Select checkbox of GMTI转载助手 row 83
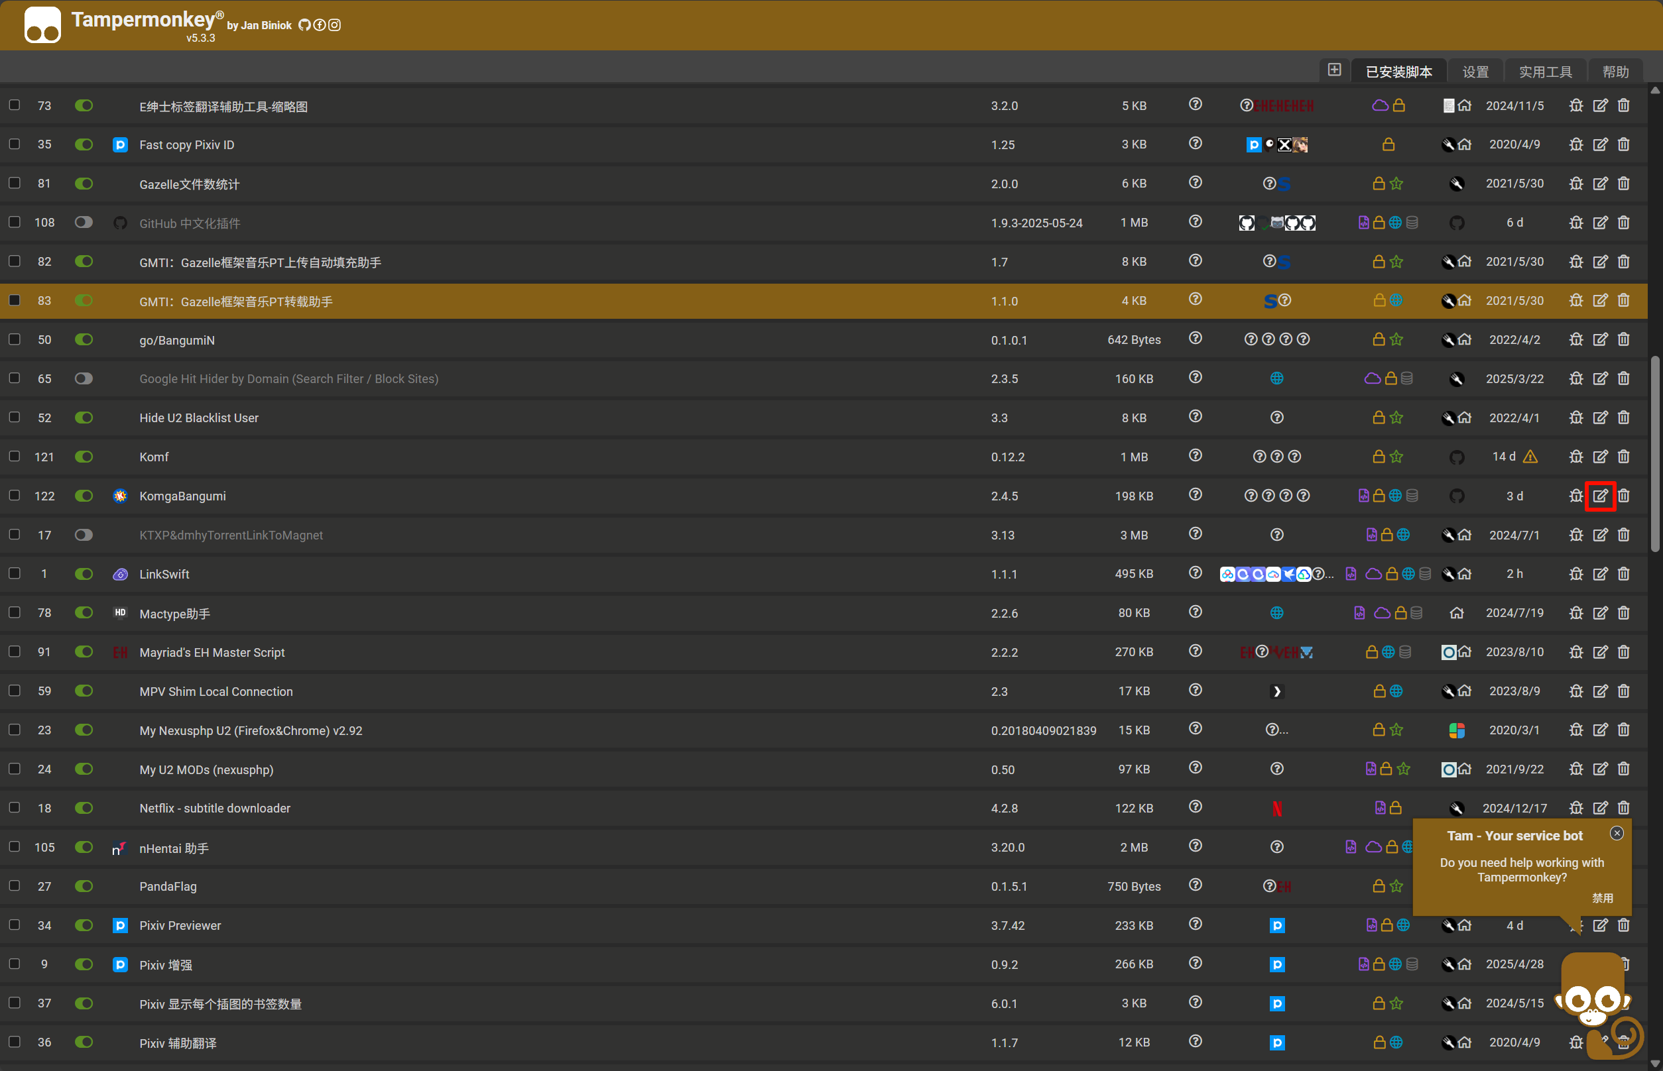1663x1071 pixels. pos(14,300)
